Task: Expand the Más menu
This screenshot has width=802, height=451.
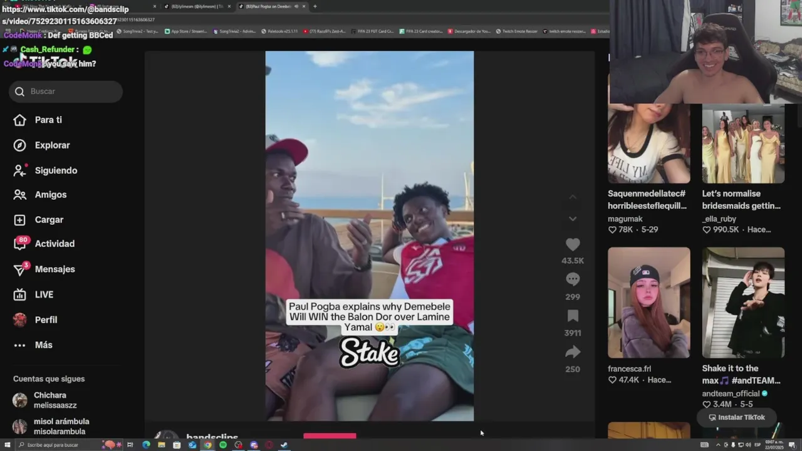Action: click(33, 345)
